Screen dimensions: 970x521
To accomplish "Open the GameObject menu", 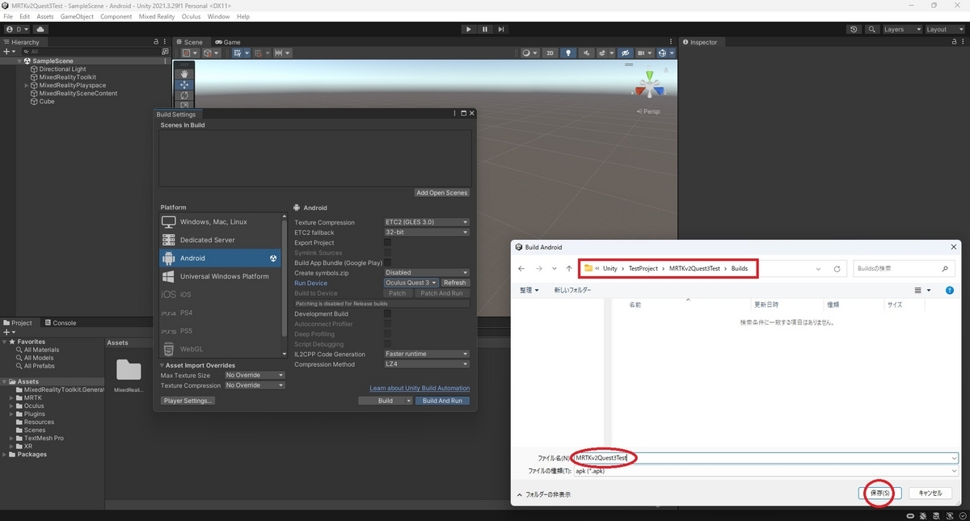I will click(77, 16).
